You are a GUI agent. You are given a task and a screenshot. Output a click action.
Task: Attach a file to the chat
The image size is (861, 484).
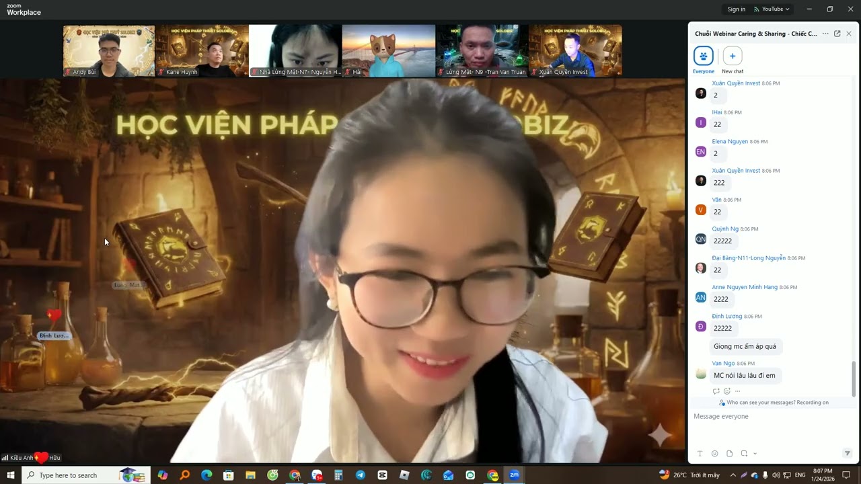click(x=729, y=454)
